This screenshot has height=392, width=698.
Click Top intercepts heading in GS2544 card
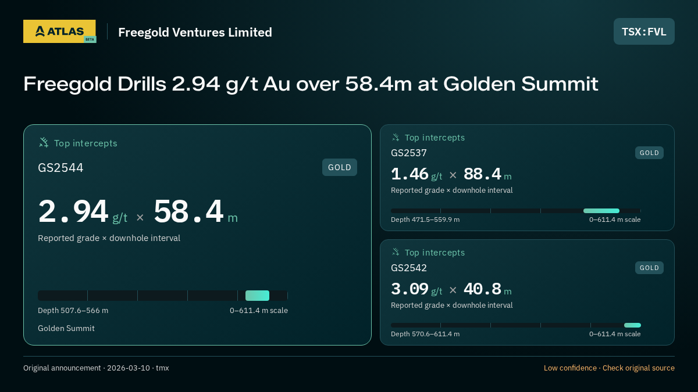click(86, 143)
